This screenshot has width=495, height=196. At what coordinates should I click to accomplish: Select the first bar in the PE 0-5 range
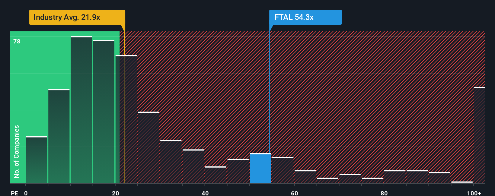coord(37,160)
